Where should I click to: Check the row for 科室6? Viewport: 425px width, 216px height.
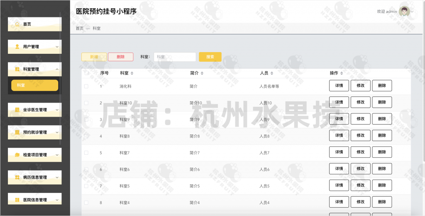pos(86,170)
